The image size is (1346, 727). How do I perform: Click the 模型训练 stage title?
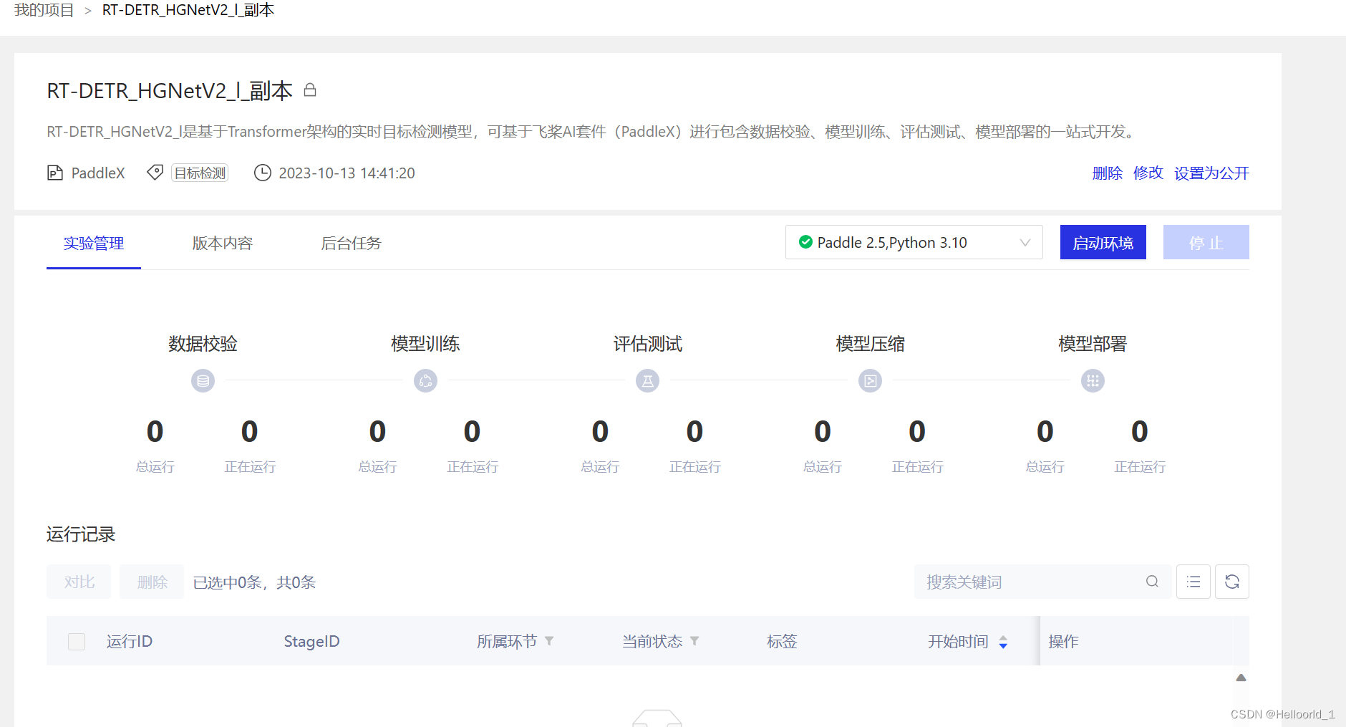click(425, 344)
